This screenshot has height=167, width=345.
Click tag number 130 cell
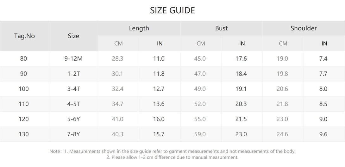point(24,134)
